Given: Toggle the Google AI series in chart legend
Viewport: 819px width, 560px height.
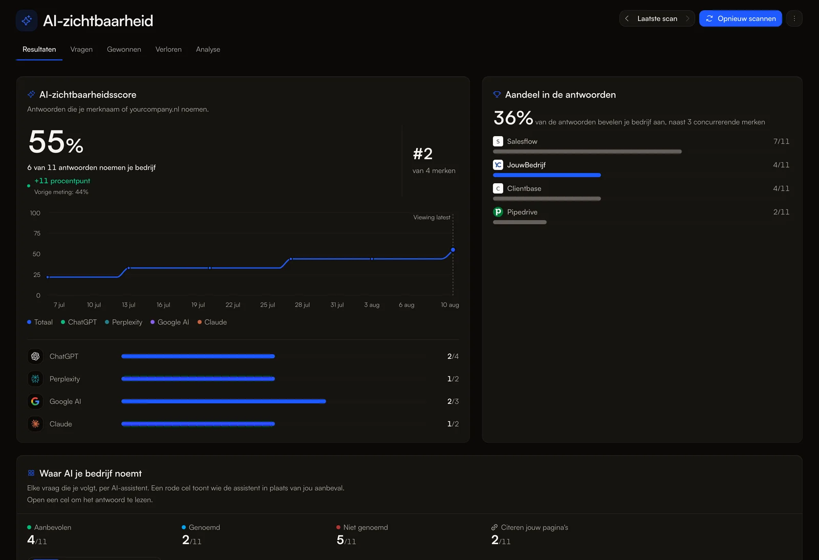Looking at the screenshot, I should 169,322.
